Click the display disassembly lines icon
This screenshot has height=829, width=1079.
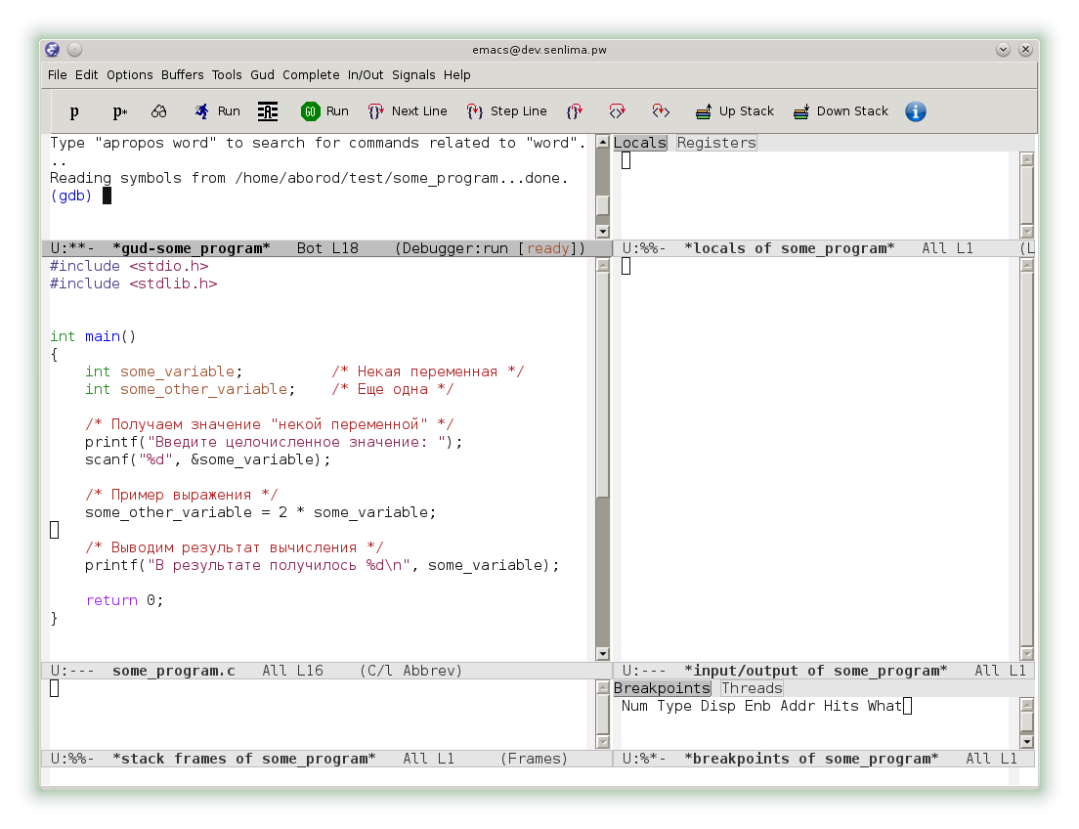point(268,111)
